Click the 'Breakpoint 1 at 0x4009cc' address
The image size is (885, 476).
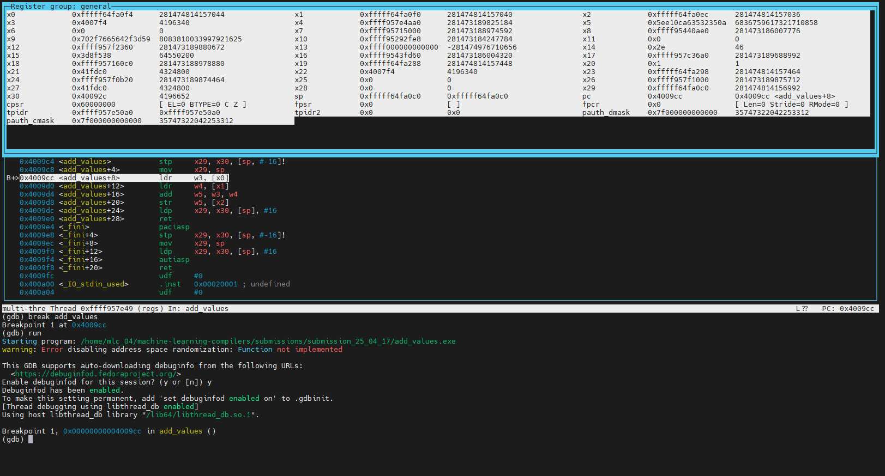click(89, 325)
